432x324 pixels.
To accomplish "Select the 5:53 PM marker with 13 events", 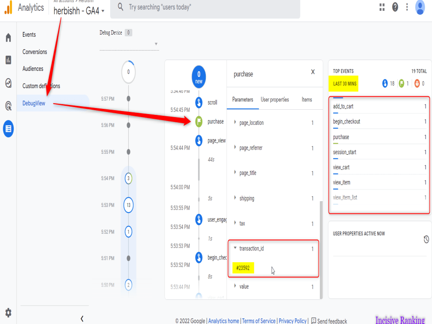I will coord(128,205).
